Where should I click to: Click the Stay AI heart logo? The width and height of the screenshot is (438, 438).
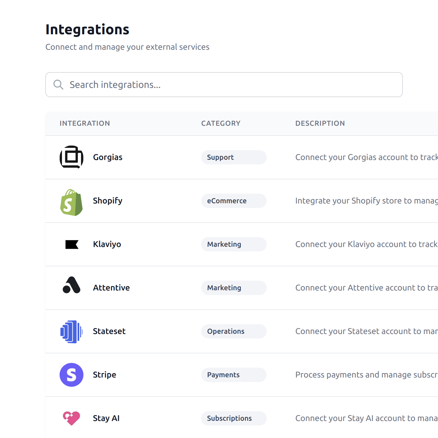(x=72, y=418)
